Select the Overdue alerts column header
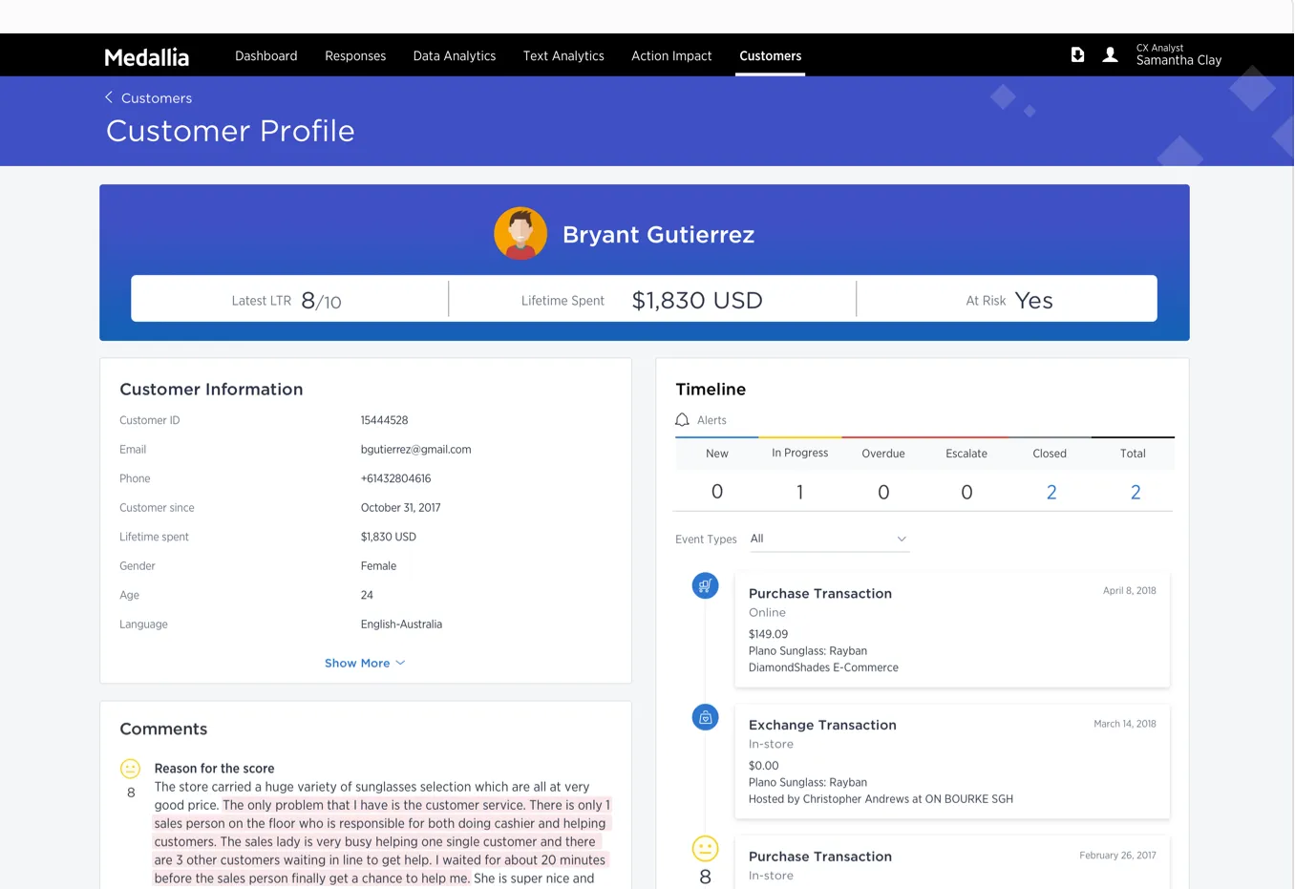This screenshot has height=889, width=1295. [883, 454]
